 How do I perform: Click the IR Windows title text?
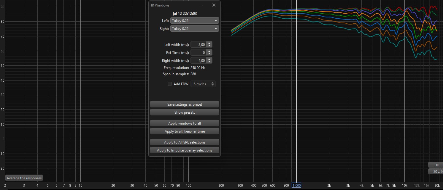coord(160,5)
